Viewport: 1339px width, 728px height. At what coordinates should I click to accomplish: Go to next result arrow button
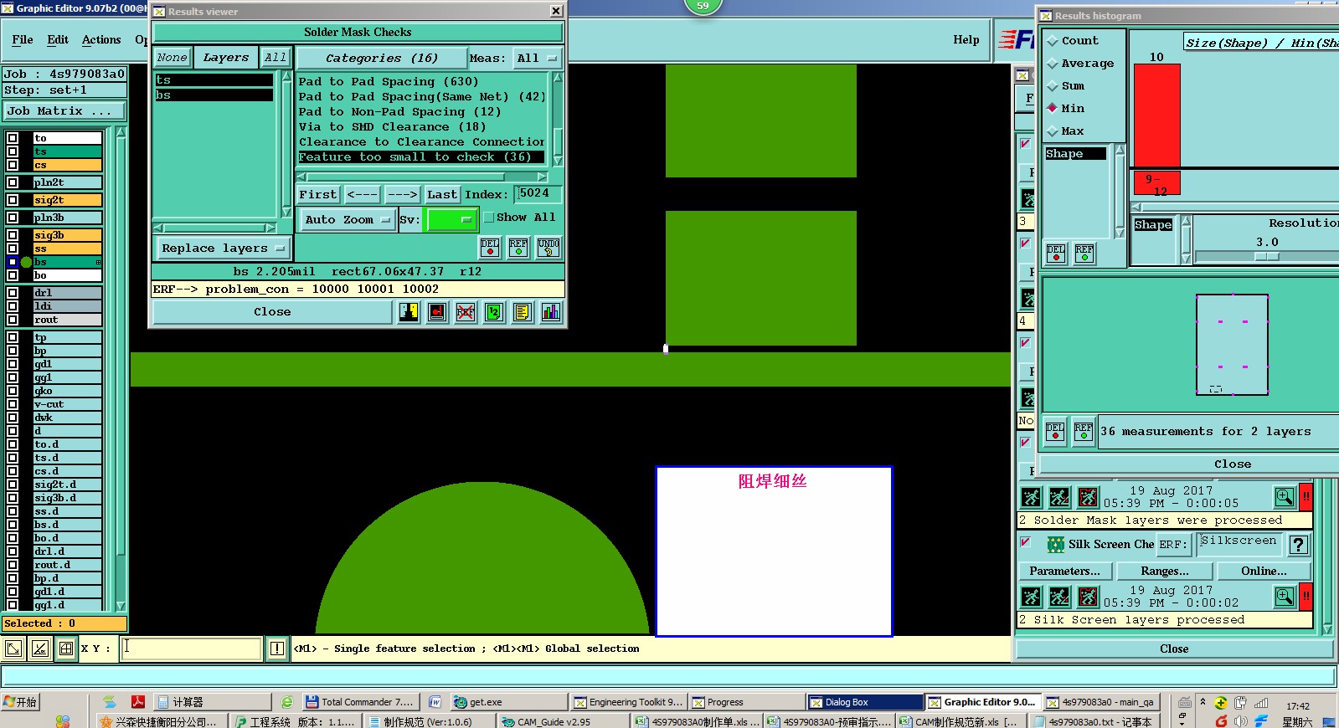click(402, 194)
